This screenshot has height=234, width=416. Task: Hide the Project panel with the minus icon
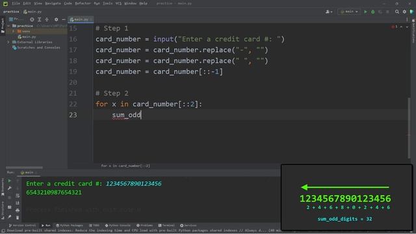pyautogui.click(x=64, y=19)
